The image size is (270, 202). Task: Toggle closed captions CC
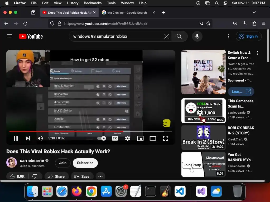coord(115,138)
